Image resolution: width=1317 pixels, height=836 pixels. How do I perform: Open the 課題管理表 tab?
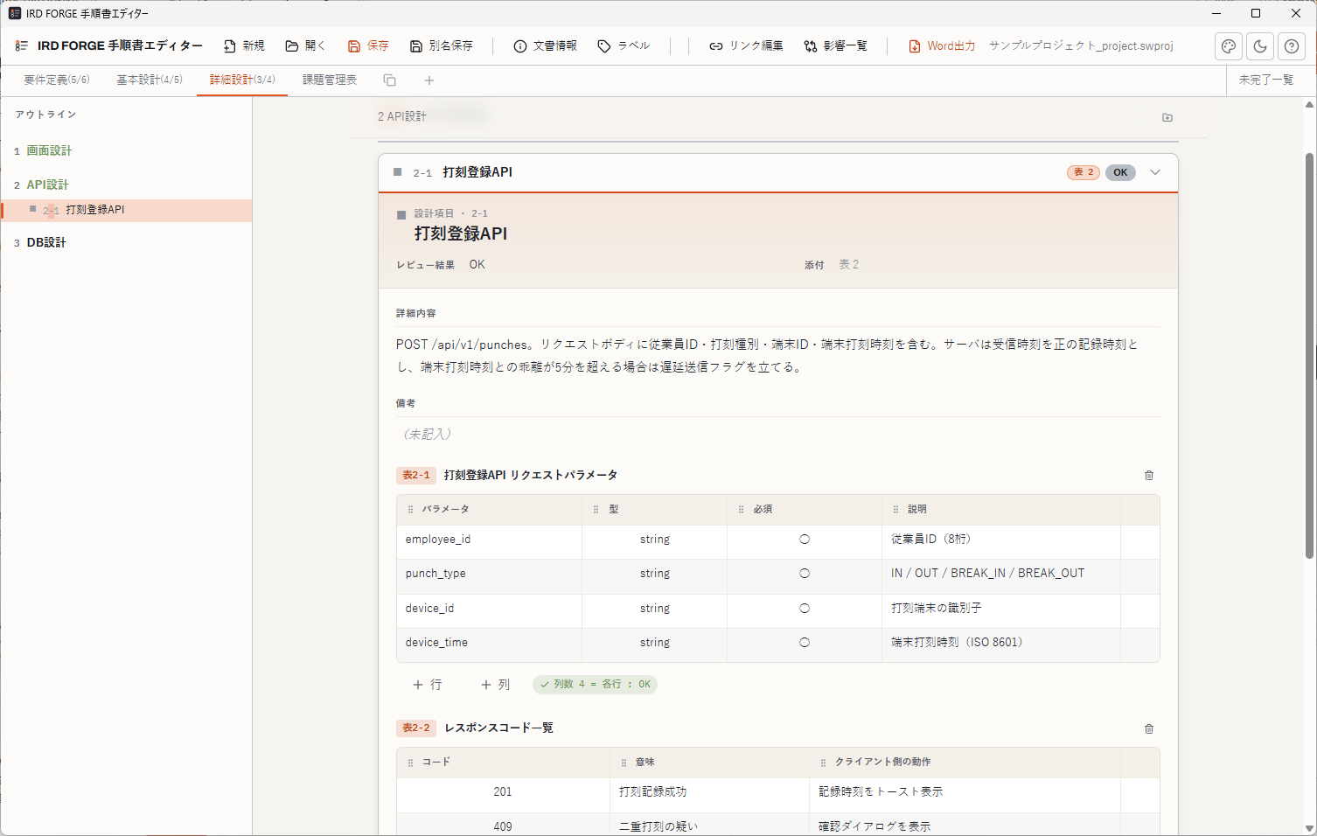[330, 80]
